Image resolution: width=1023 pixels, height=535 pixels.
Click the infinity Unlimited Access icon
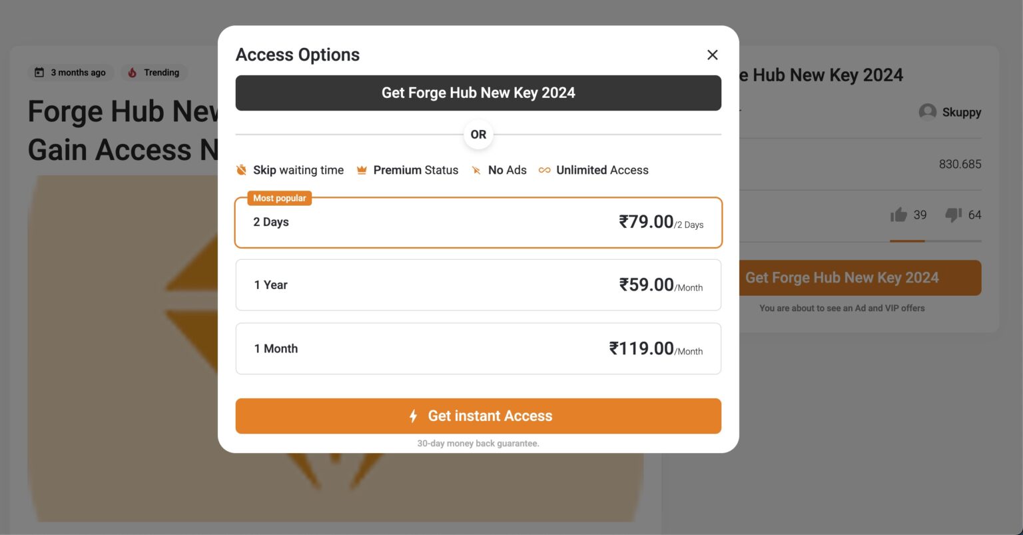click(x=543, y=170)
